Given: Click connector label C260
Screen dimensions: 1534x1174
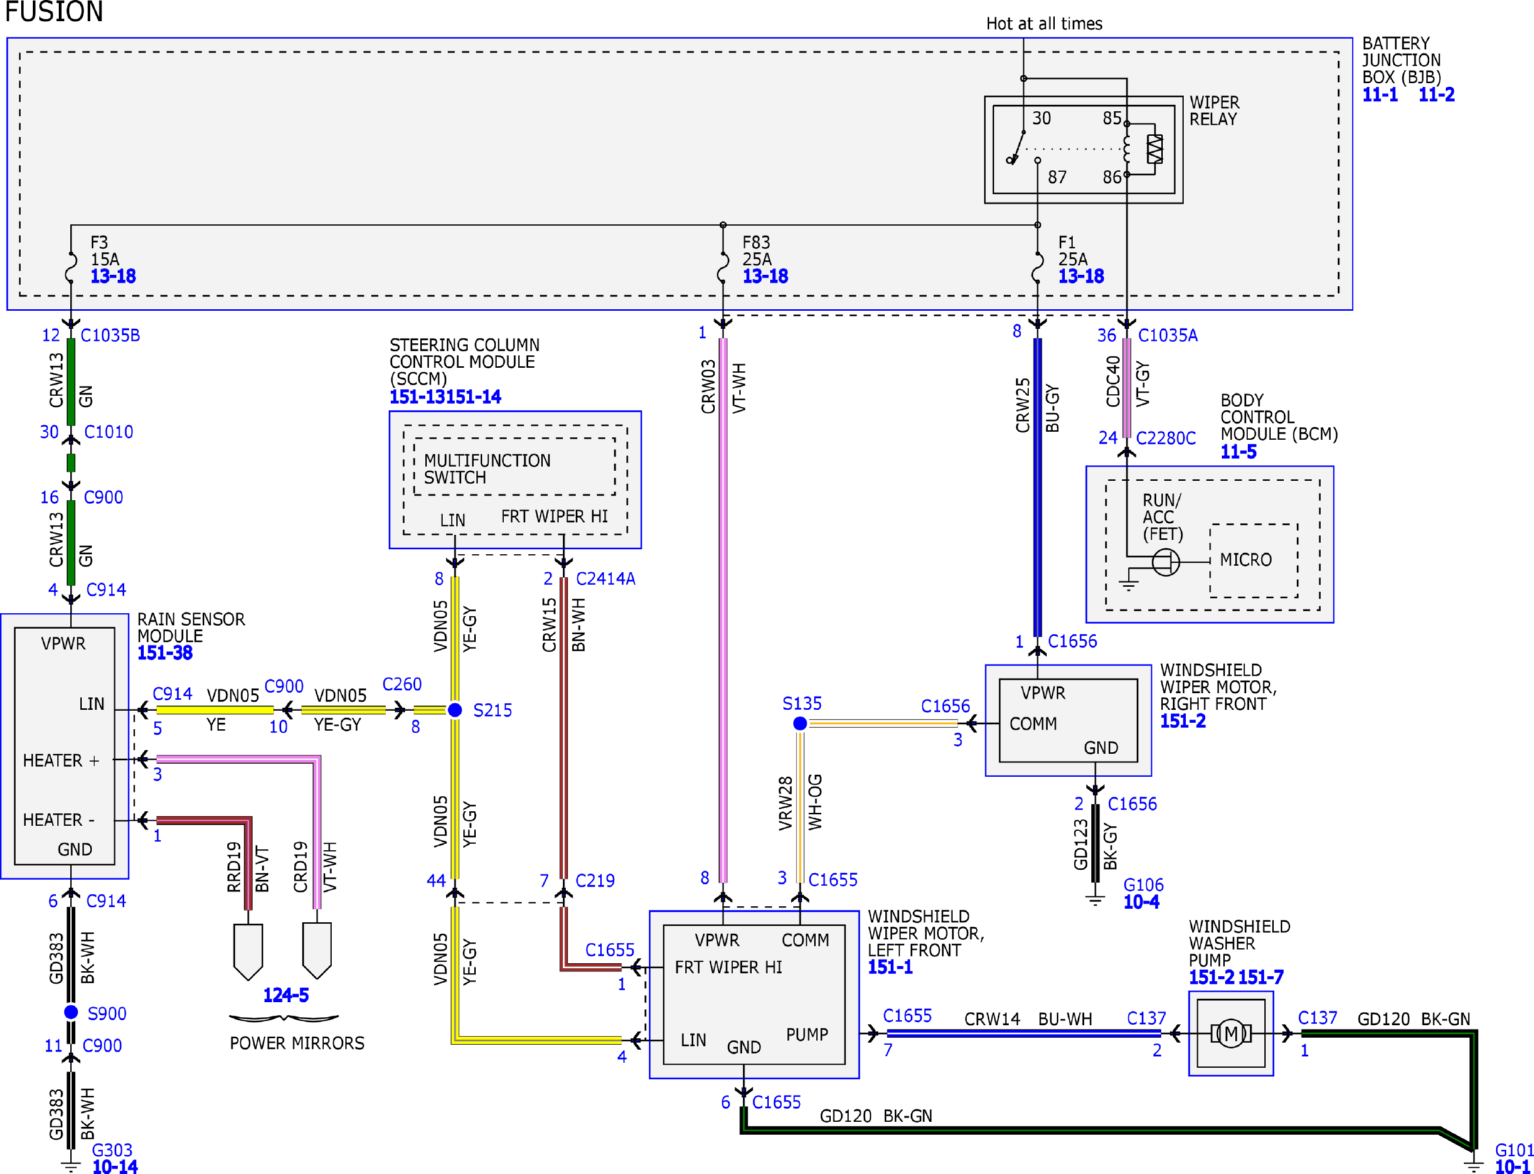Looking at the screenshot, I should tap(402, 684).
